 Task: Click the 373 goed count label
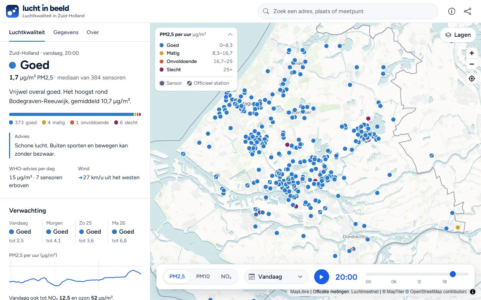tap(23, 123)
